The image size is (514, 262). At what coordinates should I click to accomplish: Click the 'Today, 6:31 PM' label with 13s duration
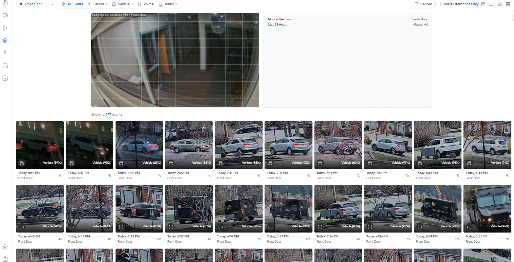pyautogui.click(x=427, y=236)
